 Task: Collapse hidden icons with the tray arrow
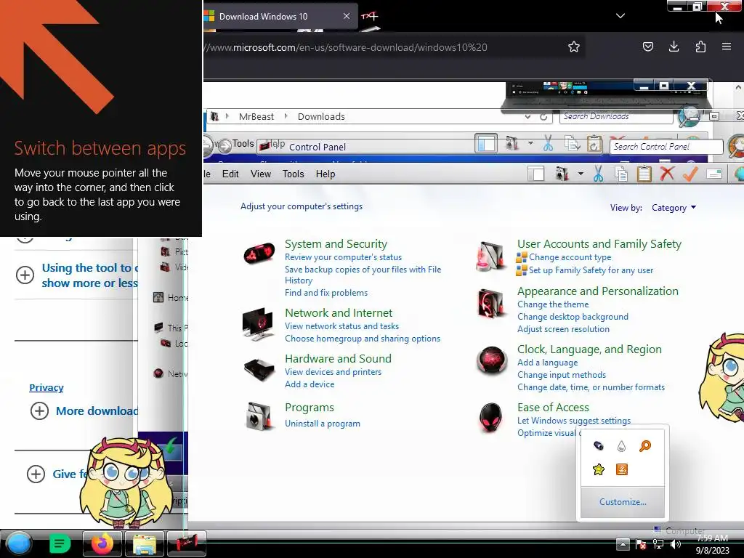pos(623,543)
